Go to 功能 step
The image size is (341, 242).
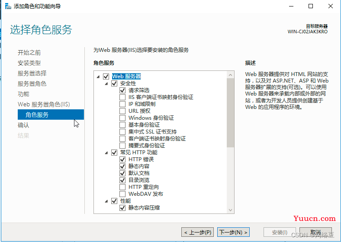point(23,94)
